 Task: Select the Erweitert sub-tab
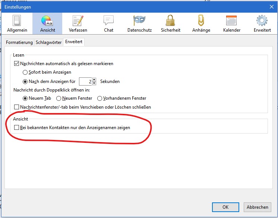point(74,42)
